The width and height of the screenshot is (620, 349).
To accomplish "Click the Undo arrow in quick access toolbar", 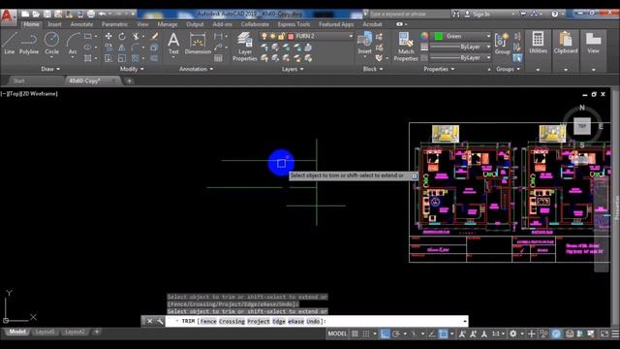I will (102, 14).
